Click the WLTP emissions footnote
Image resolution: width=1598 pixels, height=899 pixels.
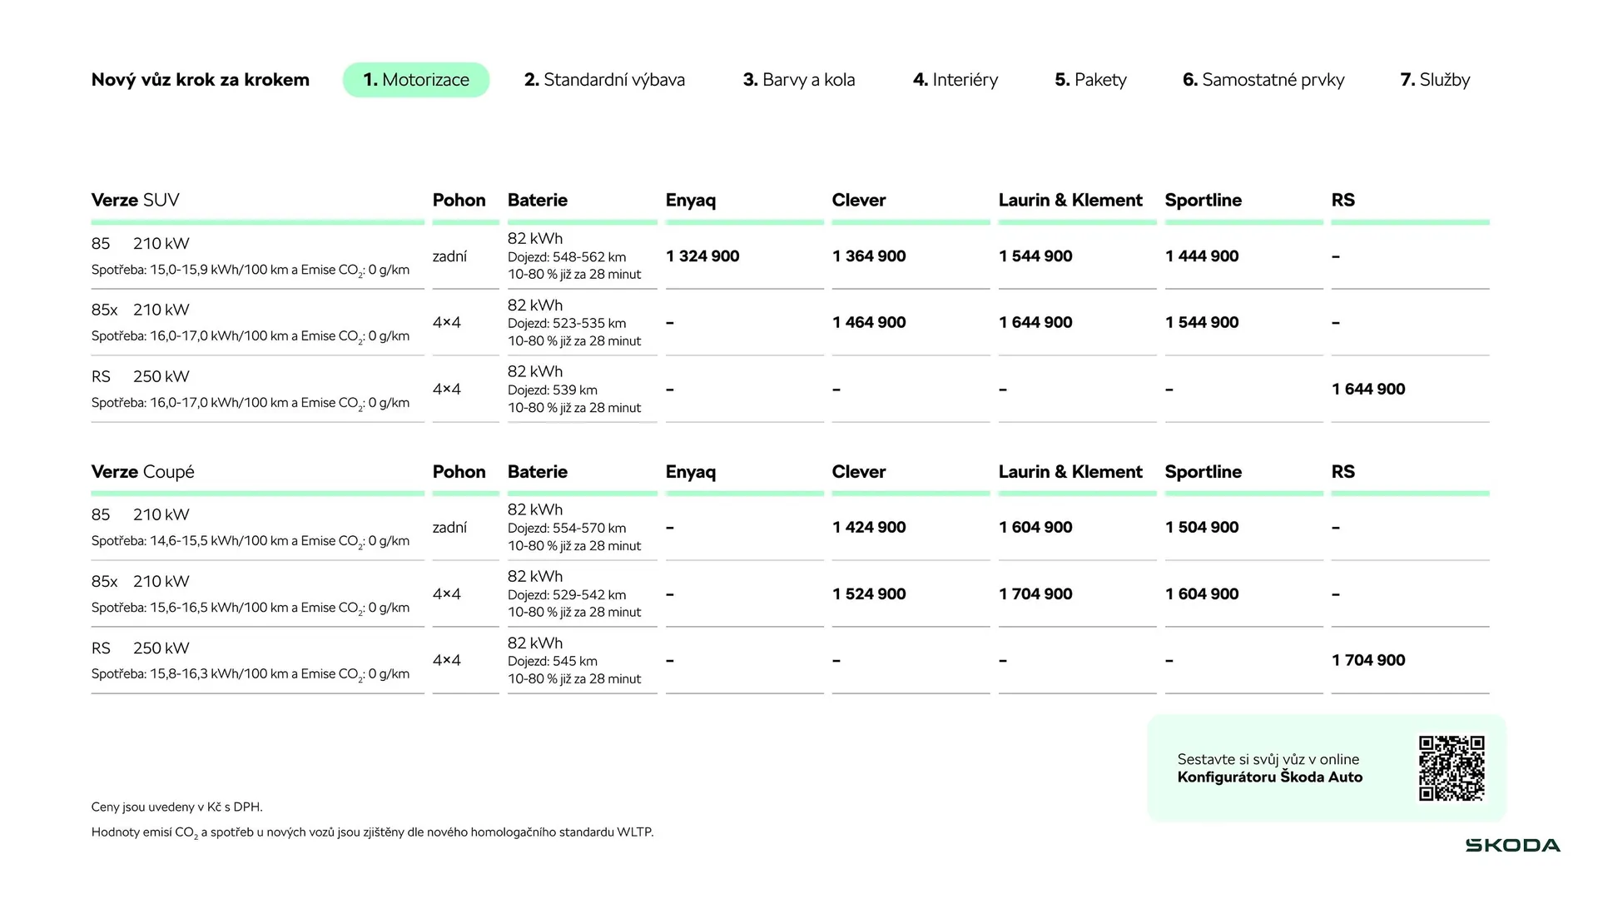(372, 832)
